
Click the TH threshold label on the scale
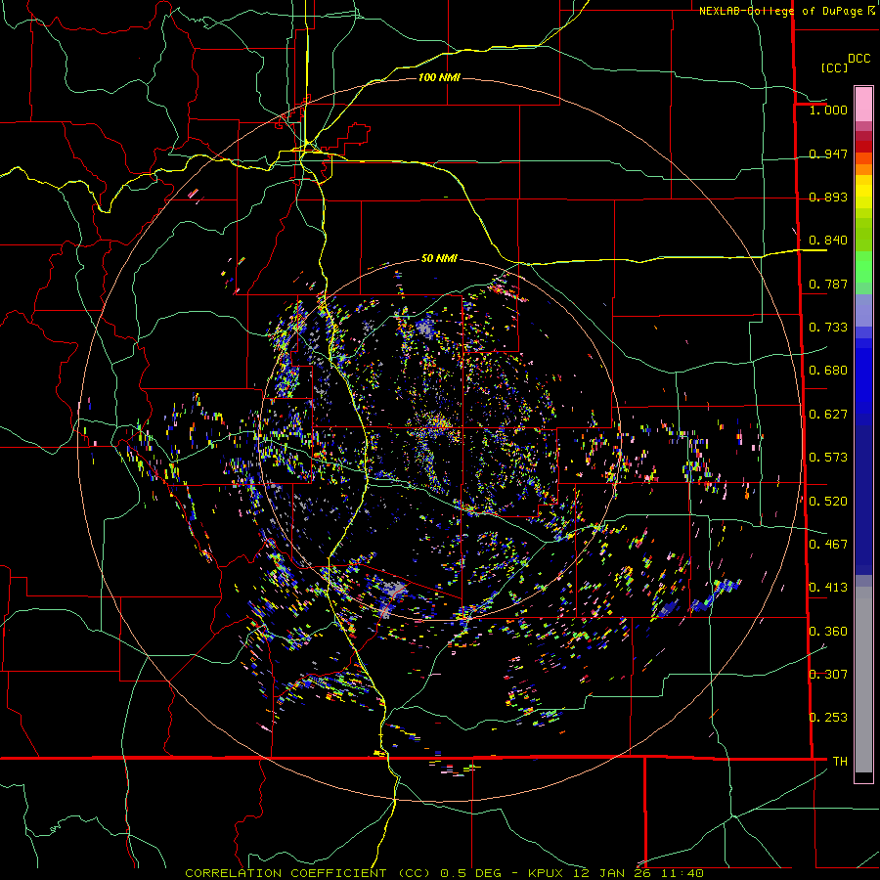click(x=840, y=762)
